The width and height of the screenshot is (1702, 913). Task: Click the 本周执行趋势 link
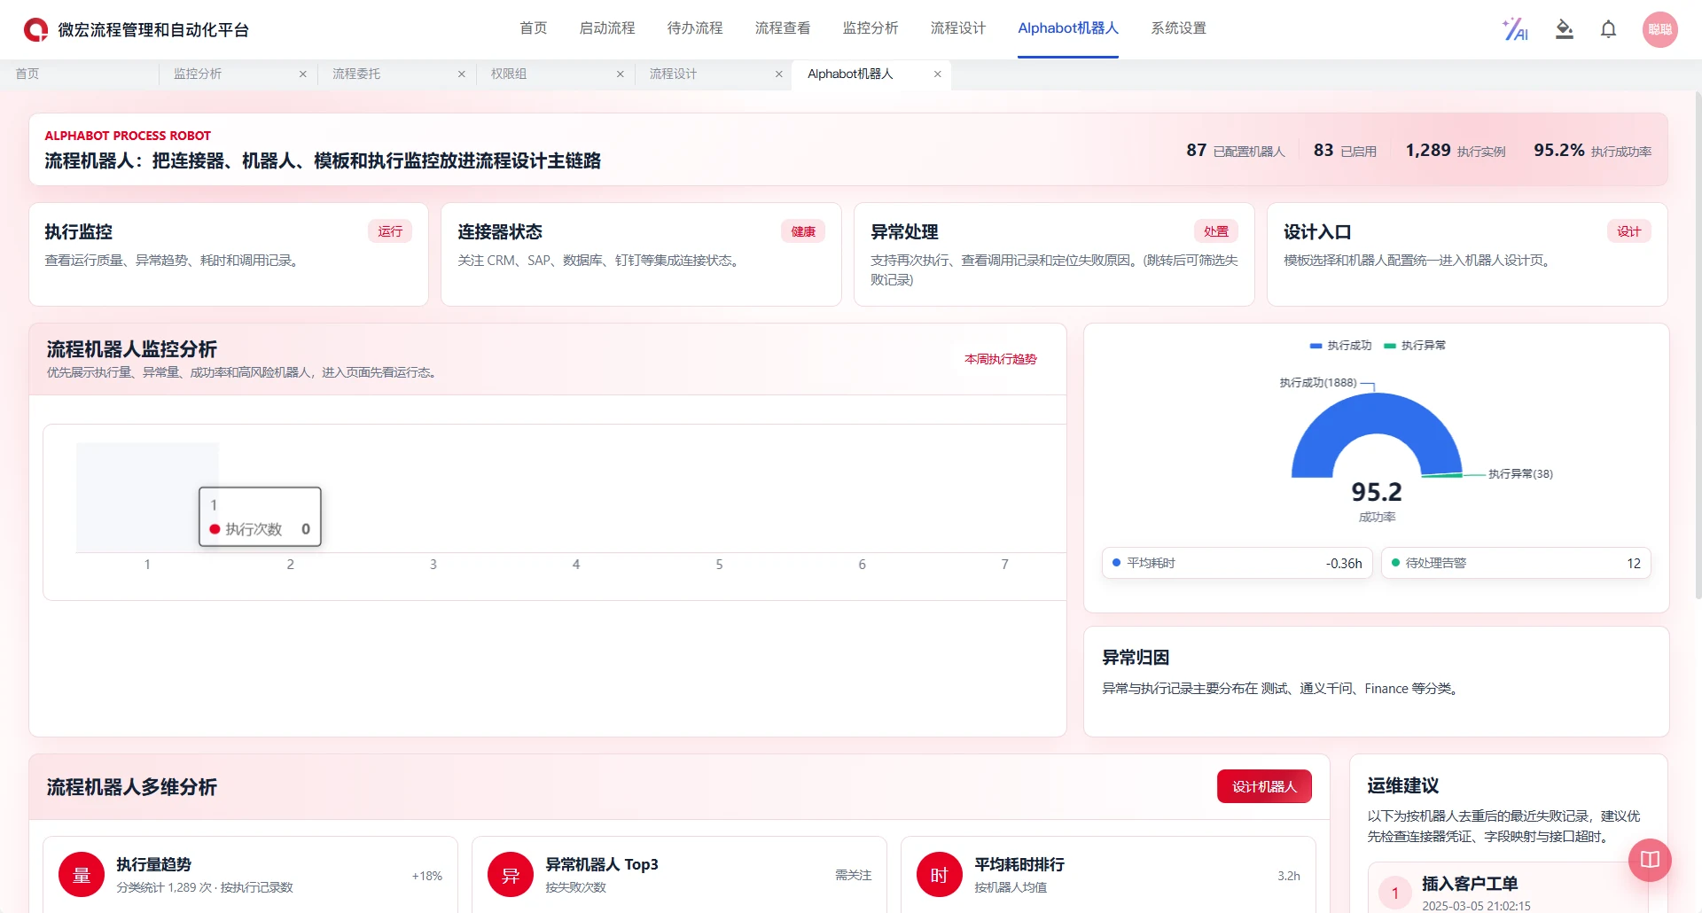[1001, 359]
